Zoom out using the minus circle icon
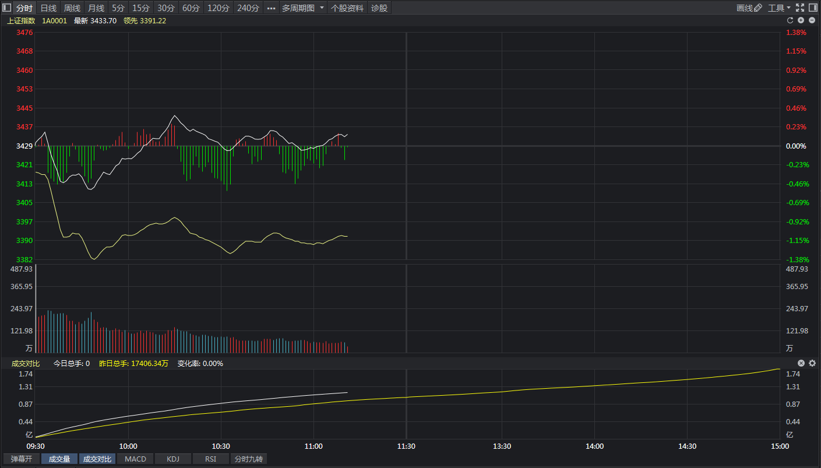This screenshot has width=821, height=468. click(812, 20)
